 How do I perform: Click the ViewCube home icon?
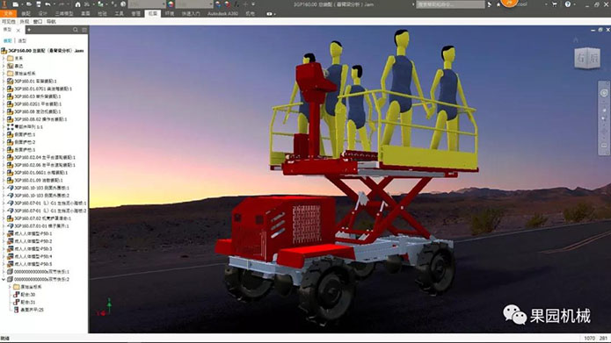point(576,39)
